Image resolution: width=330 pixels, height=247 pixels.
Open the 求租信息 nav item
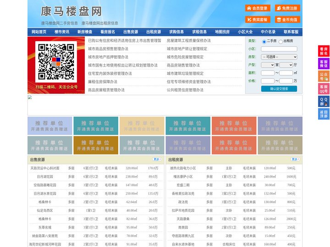pos(199,32)
